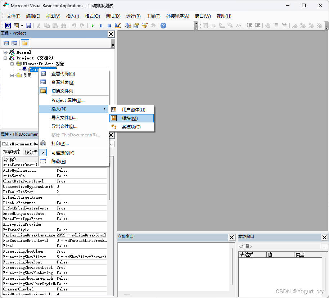
Task: Click the green Run macro play icon
Action: pos(93,26)
